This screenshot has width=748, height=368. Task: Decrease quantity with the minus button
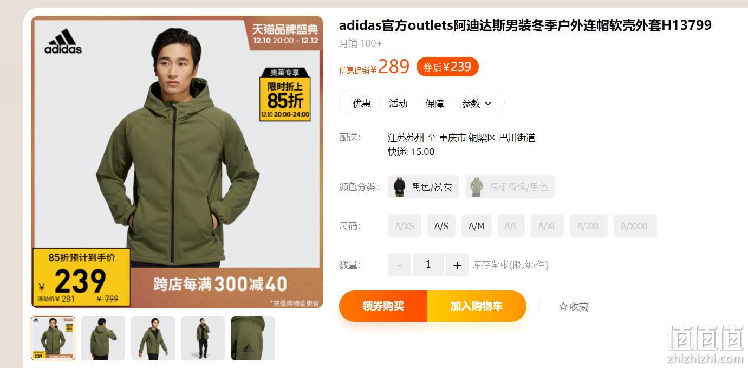[x=400, y=265]
